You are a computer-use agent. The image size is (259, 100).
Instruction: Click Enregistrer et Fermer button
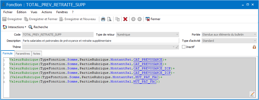click(41, 19)
